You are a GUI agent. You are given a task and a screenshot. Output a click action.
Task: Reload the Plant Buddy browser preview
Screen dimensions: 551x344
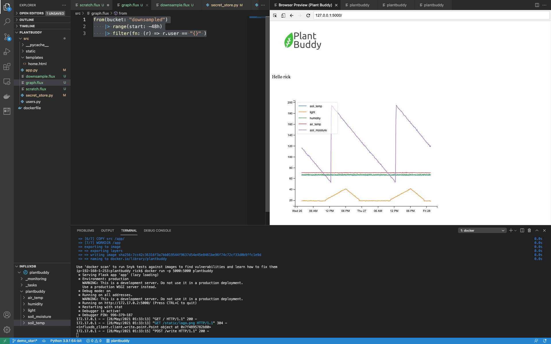[x=308, y=15]
